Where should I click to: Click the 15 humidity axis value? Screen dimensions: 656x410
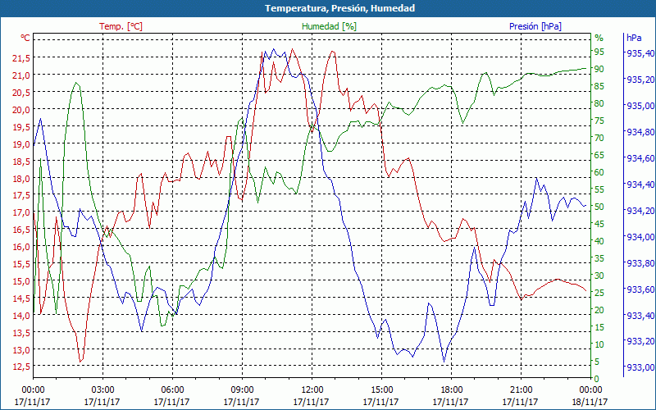(x=599, y=327)
